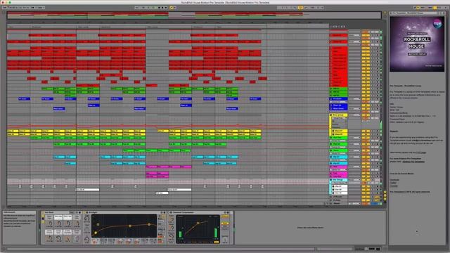Select the highlighted Compressor display view button
450x253 pixels.
[217, 242]
